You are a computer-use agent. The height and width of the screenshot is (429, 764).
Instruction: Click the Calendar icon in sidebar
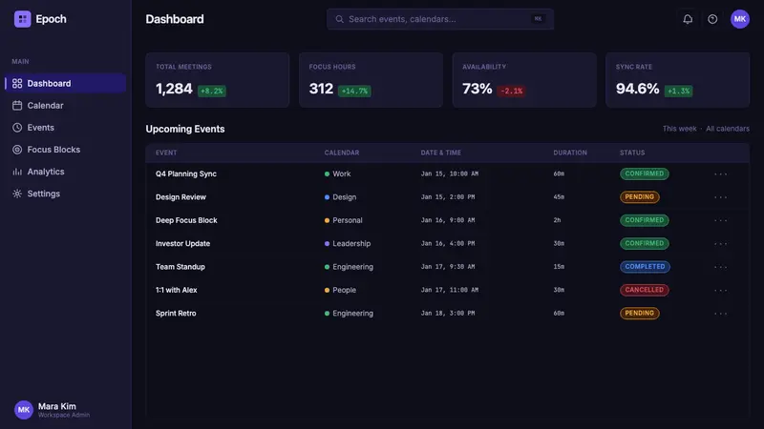click(x=17, y=106)
